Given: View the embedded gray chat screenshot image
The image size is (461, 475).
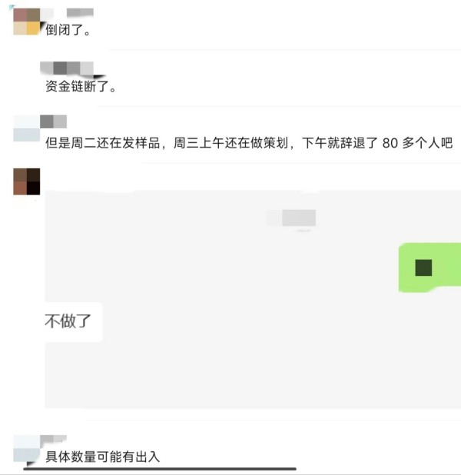Looking at the screenshot, I should (x=253, y=299).
